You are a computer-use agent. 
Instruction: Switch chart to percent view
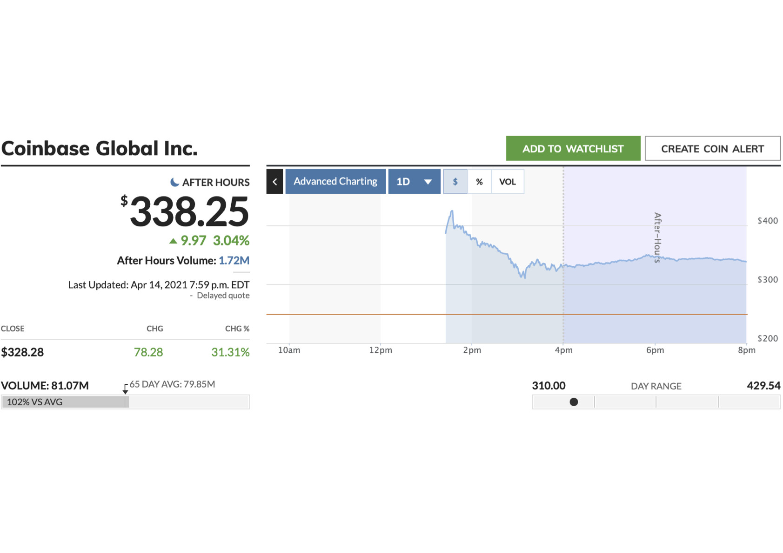click(x=480, y=182)
